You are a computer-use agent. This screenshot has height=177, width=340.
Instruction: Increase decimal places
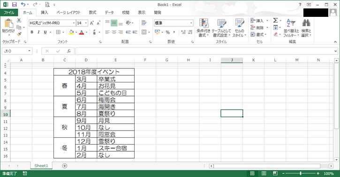(183, 32)
